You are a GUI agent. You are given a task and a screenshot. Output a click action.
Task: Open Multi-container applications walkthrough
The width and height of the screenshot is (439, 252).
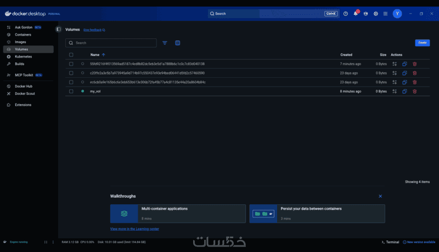pyautogui.click(x=178, y=214)
